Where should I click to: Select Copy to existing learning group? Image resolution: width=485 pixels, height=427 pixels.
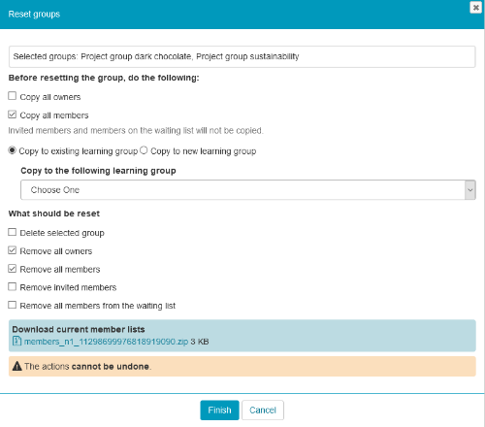12,150
